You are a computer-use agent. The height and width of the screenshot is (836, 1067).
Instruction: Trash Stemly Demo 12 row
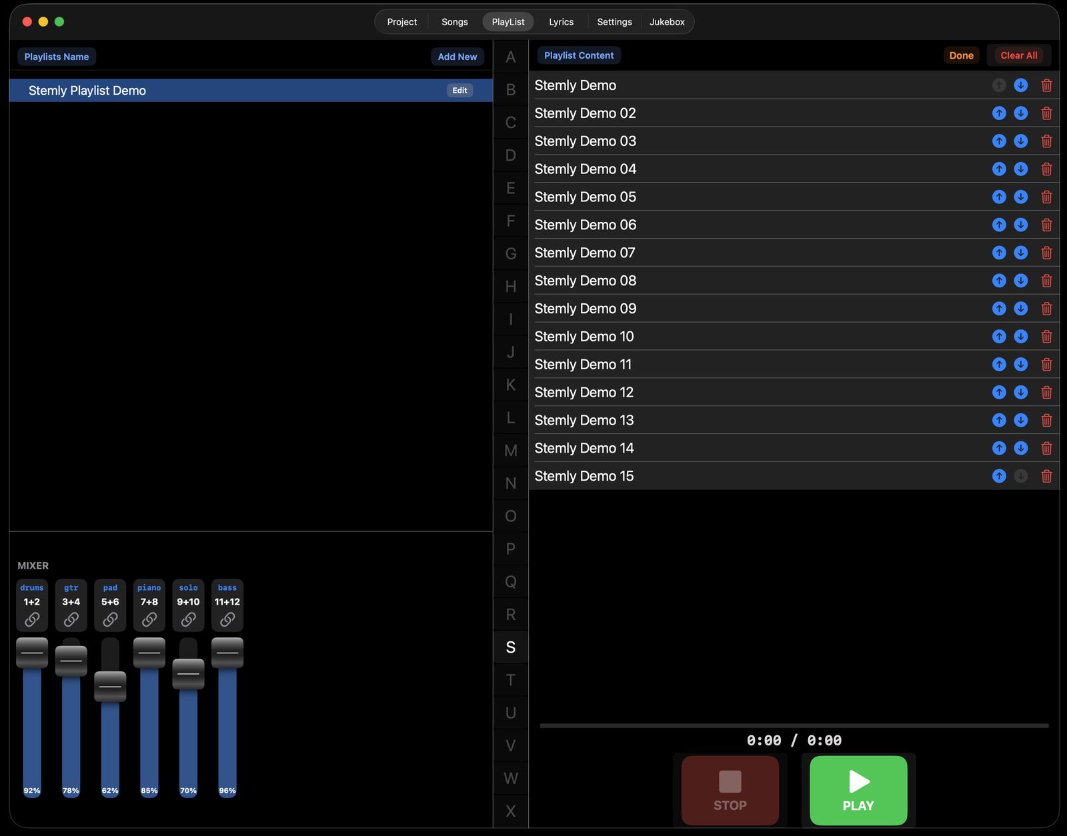coord(1047,393)
